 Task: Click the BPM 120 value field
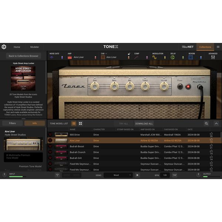[x=165, y=175]
